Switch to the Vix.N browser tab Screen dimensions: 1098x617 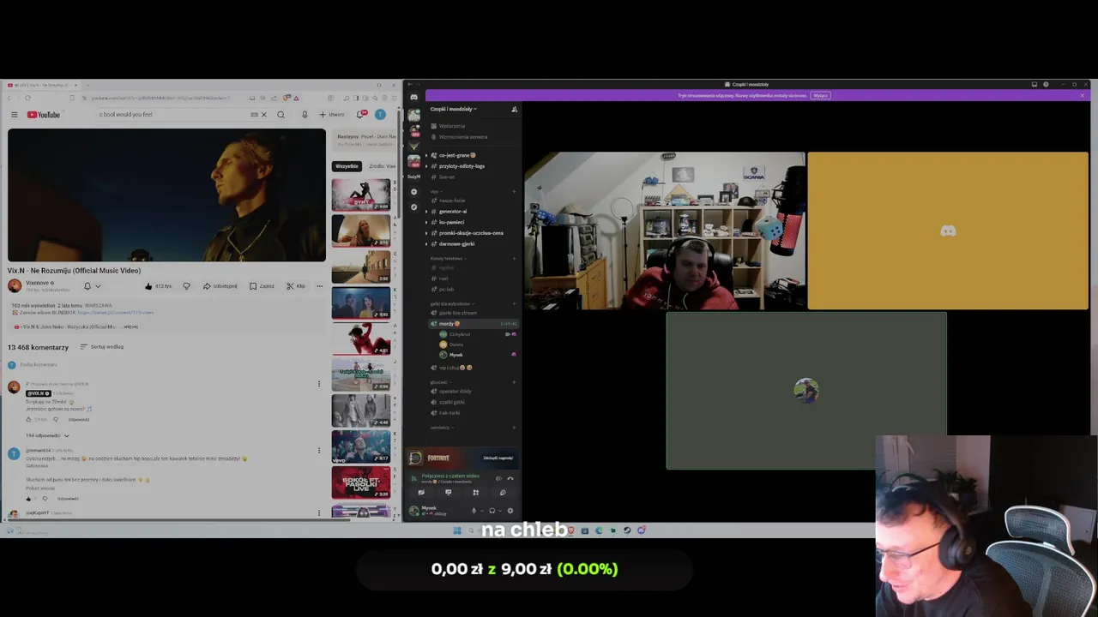(41, 85)
